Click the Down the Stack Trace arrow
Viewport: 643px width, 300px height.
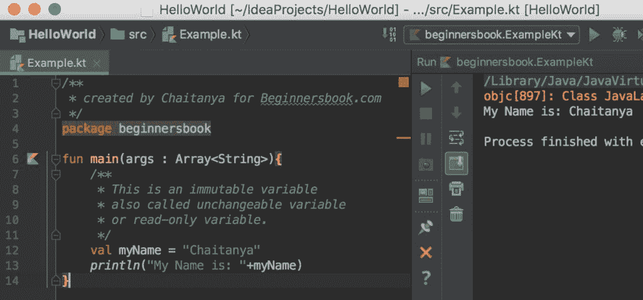click(457, 112)
